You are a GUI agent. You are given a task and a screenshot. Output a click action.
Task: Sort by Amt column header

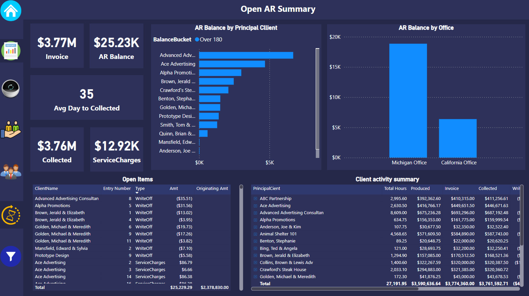coord(174,189)
